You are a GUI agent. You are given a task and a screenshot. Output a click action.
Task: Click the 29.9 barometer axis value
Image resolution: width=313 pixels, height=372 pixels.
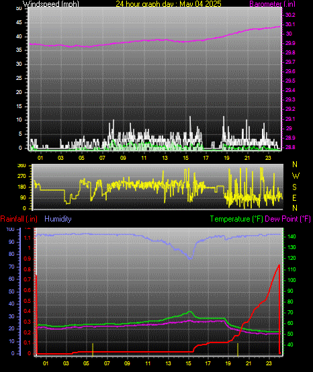click(x=290, y=43)
